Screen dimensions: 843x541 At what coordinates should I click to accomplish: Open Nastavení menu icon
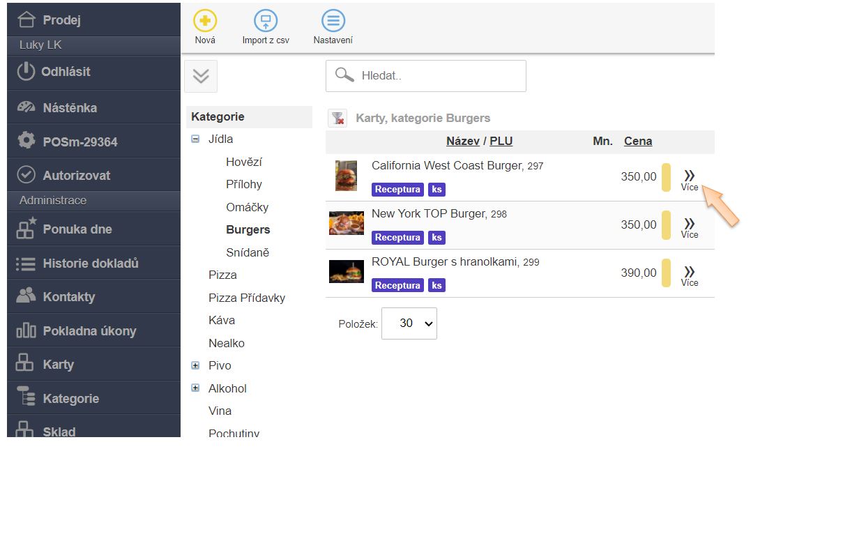click(333, 21)
